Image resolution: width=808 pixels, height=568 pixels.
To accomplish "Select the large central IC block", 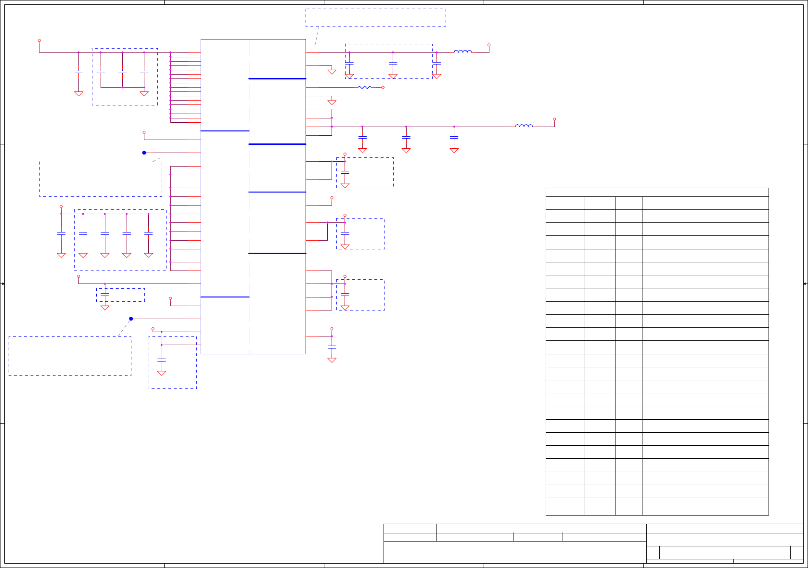I will 253,196.
